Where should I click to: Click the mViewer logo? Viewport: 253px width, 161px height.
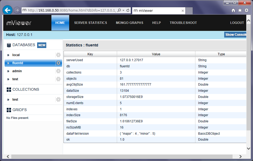click(x=19, y=23)
